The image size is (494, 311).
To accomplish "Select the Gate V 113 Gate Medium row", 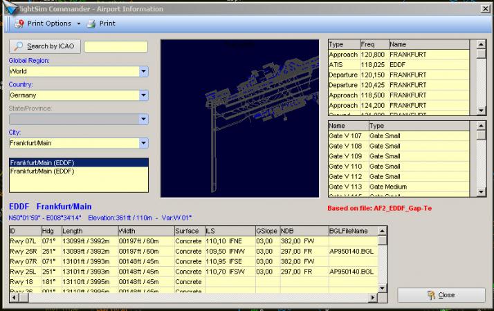I will point(399,187).
